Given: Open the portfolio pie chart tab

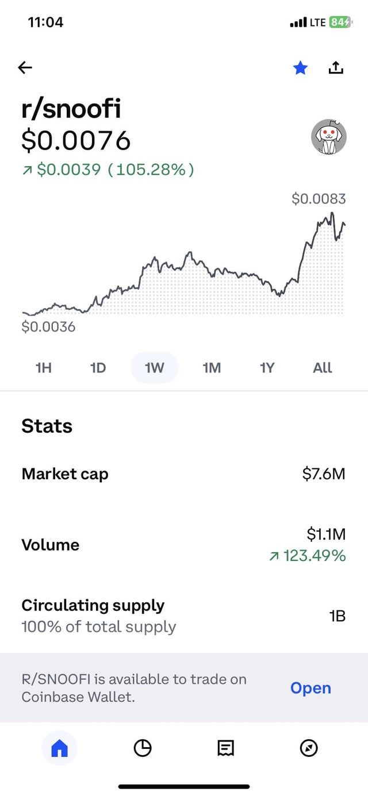Looking at the screenshot, I should [x=143, y=748].
